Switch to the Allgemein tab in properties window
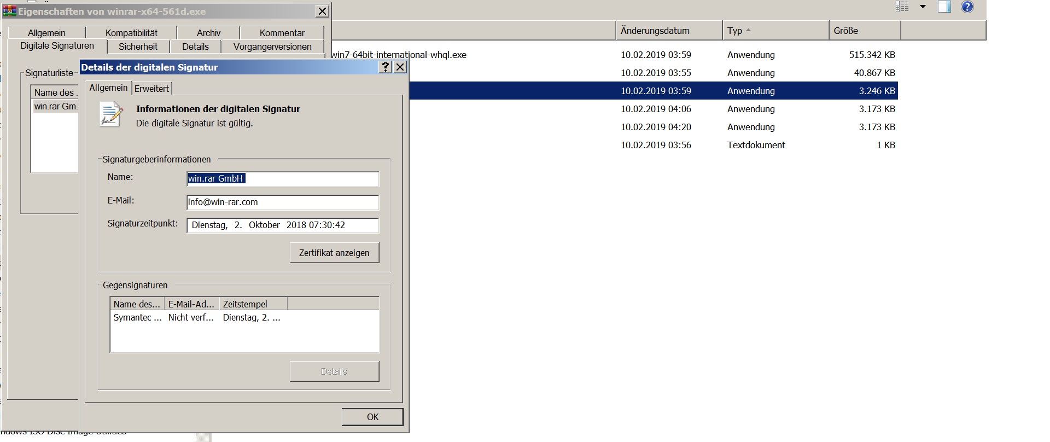The width and height of the screenshot is (1050, 442). (46, 33)
